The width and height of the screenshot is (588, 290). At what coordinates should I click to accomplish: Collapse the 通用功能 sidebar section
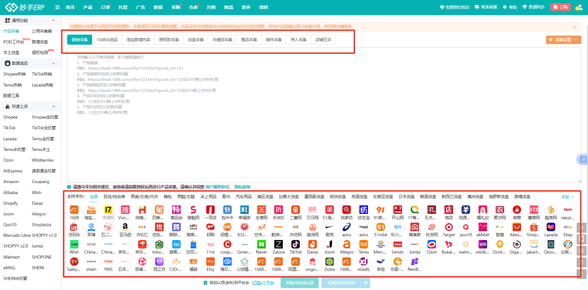(53, 21)
